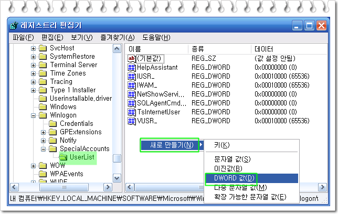The image size is (338, 214).
Task: Expand the SystemRestore key
Action: pyautogui.click(x=33, y=57)
